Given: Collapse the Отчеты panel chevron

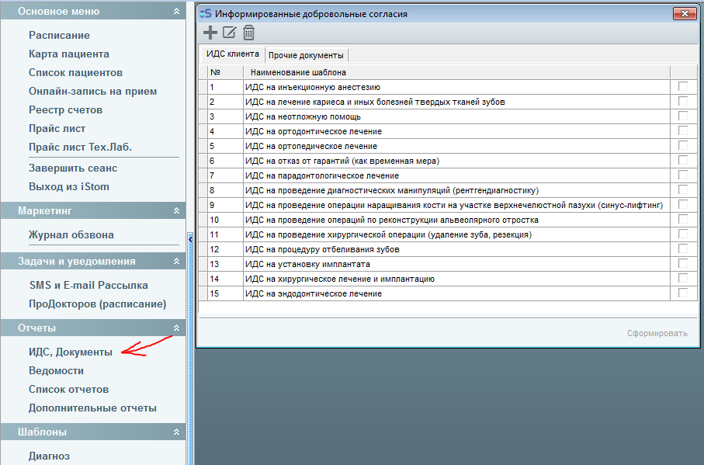Looking at the screenshot, I should (176, 328).
